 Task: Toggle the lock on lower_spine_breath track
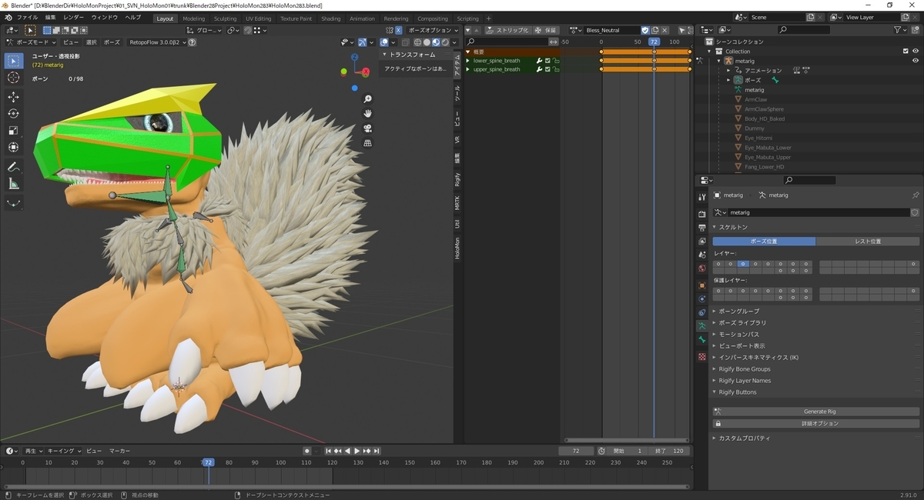pos(555,60)
